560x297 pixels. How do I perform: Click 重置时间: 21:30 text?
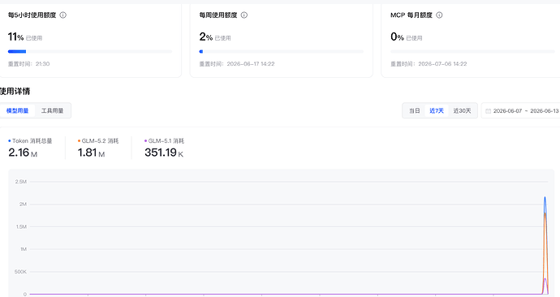click(29, 64)
